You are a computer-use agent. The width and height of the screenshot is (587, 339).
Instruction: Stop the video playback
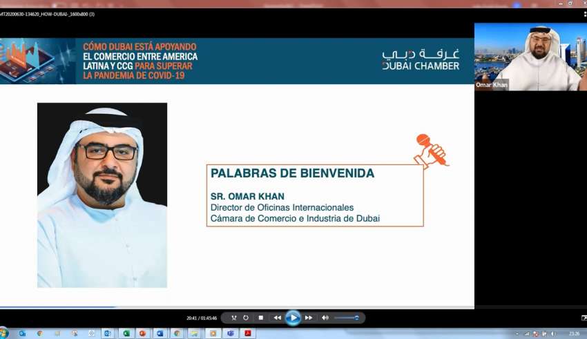[260, 318]
